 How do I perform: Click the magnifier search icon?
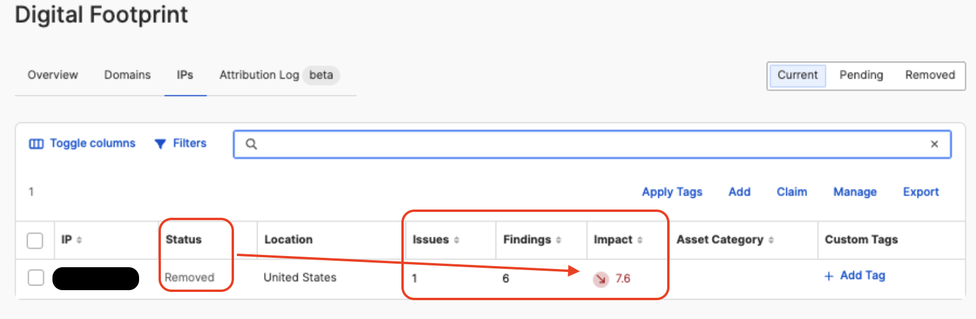pos(251,144)
